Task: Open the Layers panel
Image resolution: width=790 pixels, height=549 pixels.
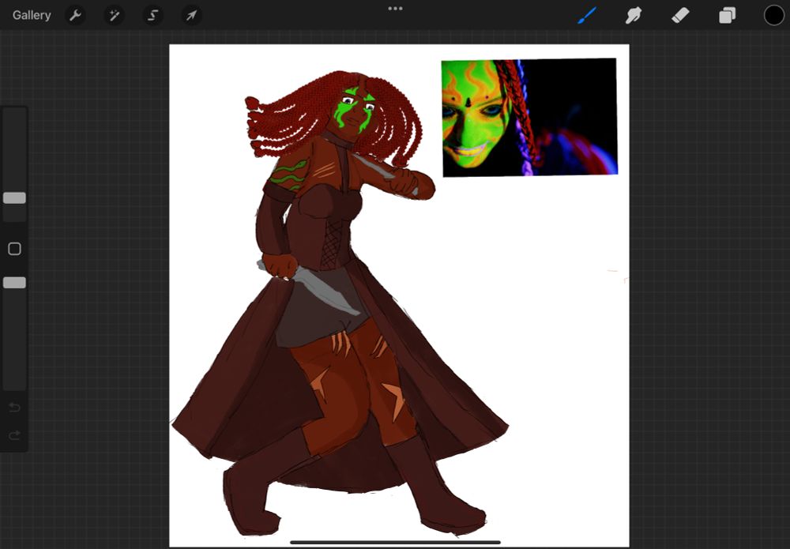Action: (x=727, y=14)
